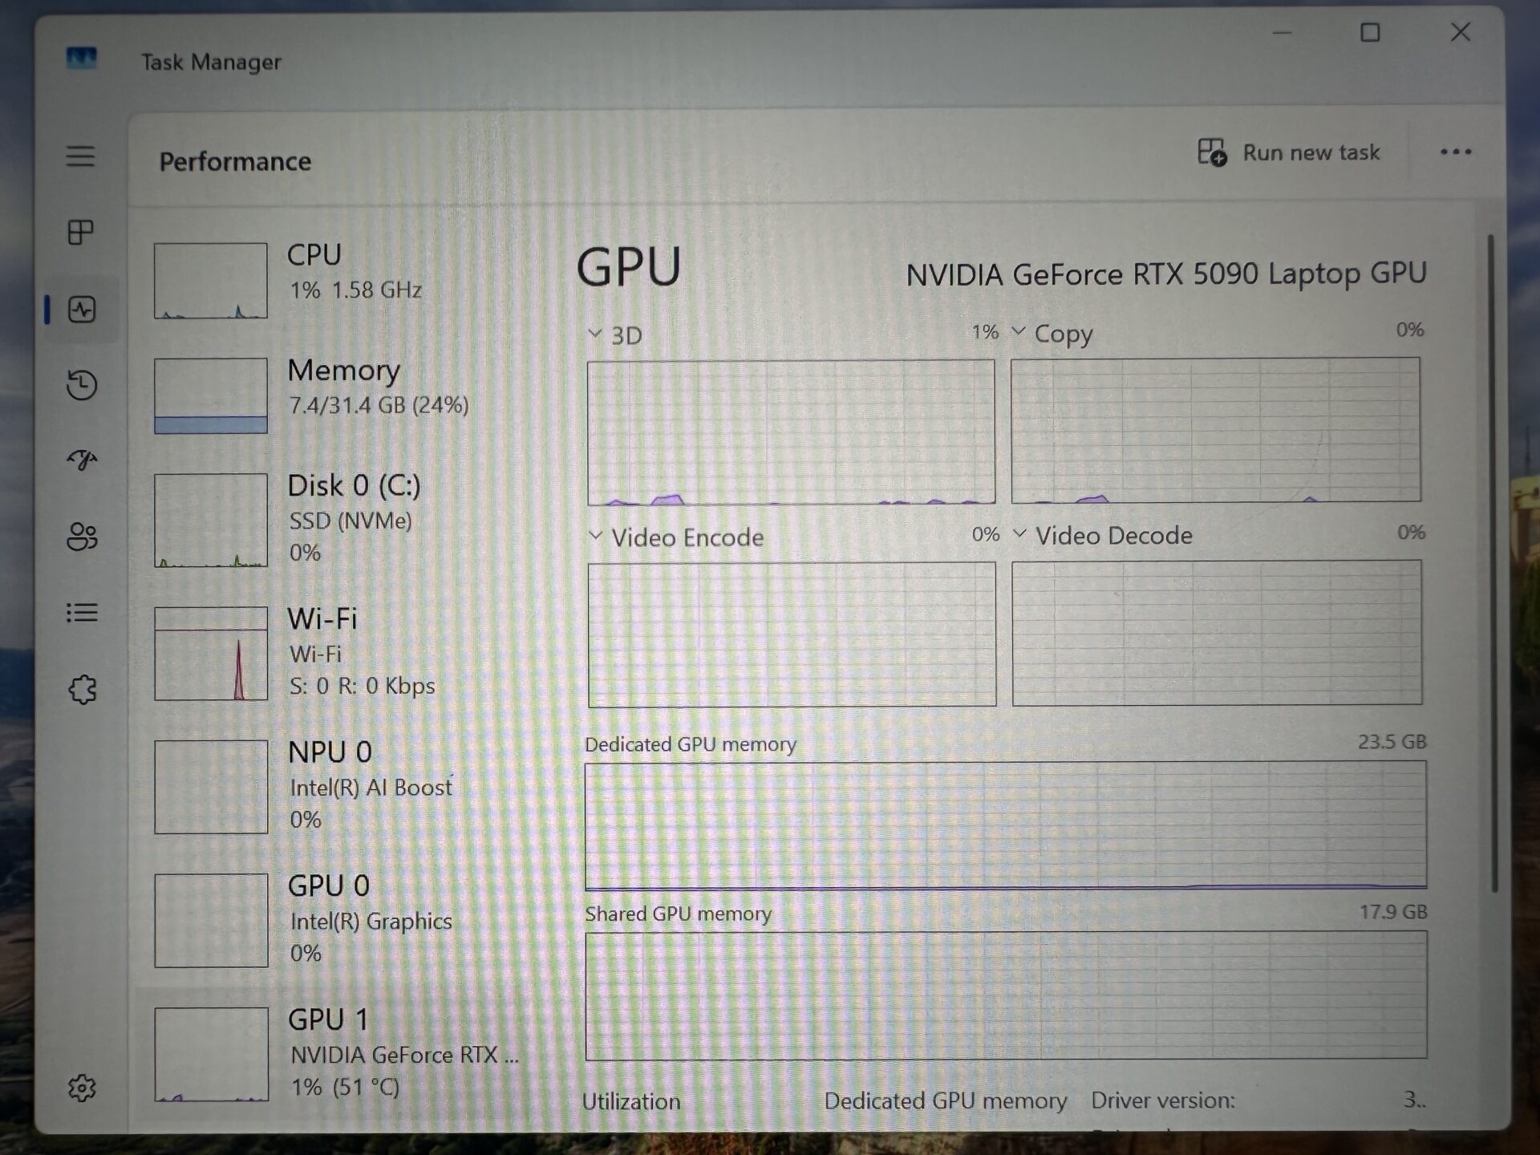Open the Video Encode graph dropdown
1540x1155 pixels.
pos(595,536)
